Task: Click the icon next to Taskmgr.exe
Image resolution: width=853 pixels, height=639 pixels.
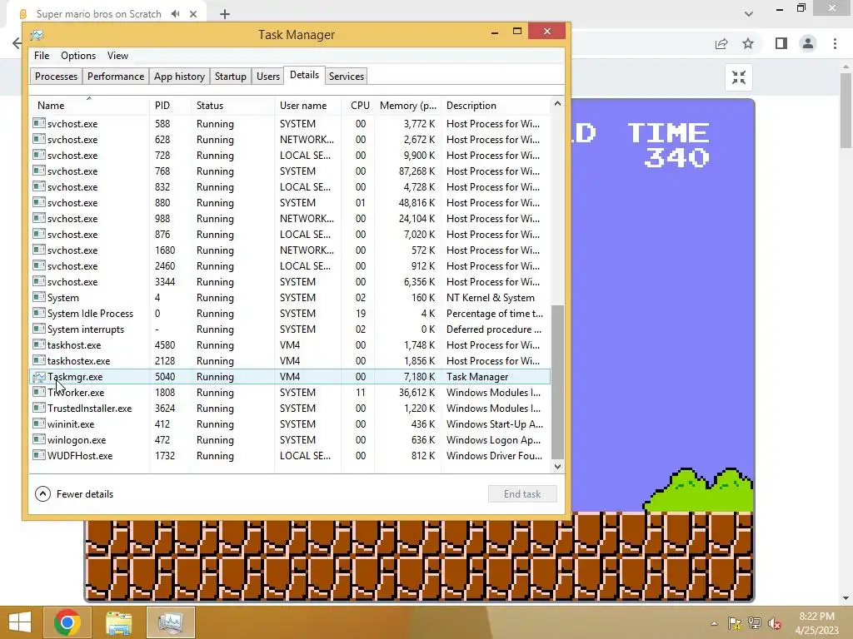Action: pyautogui.click(x=39, y=377)
